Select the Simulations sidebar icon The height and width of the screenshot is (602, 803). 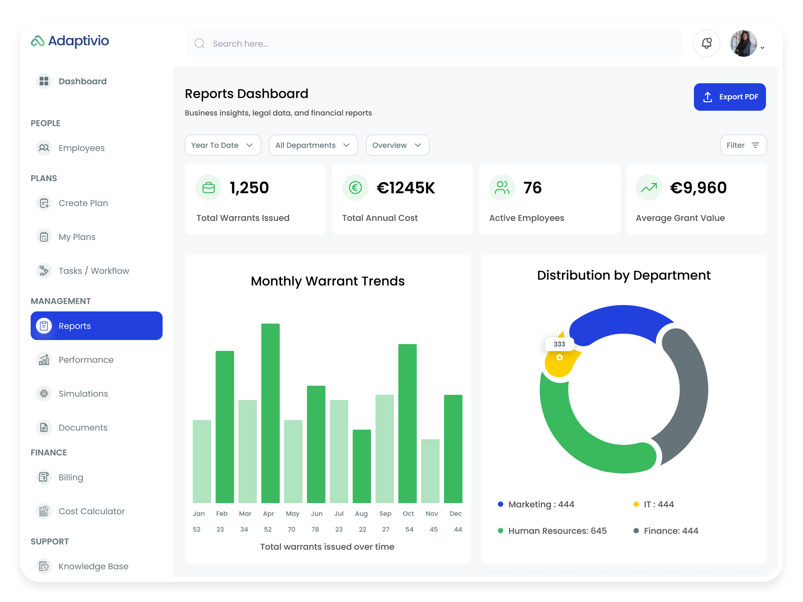pyautogui.click(x=44, y=393)
